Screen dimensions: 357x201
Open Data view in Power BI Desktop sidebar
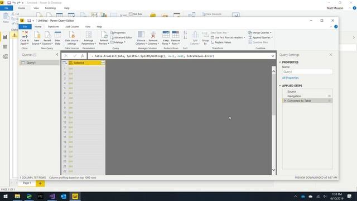pos(5,47)
